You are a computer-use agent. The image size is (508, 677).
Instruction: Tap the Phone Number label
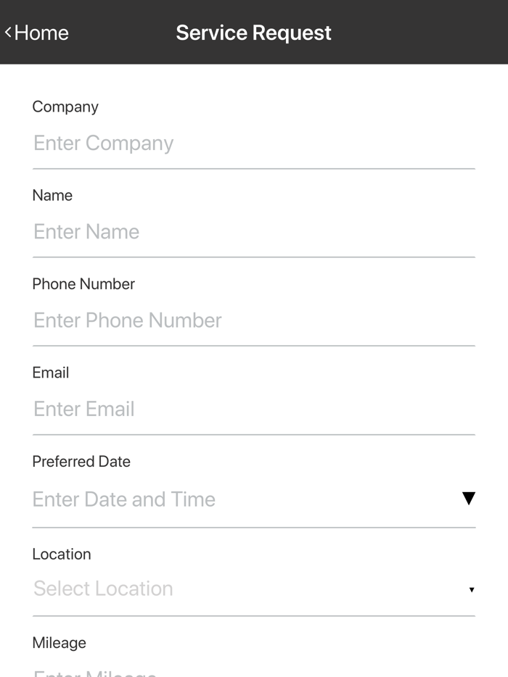coord(83,284)
